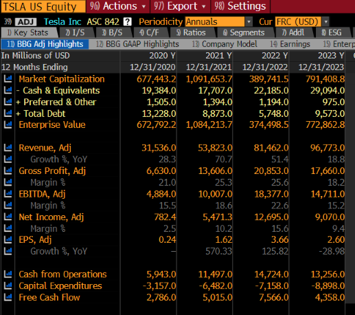Click 2021 EPS value 1.62
Image resolution: width=355 pixels, height=315 pixels.
coord(224,240)
